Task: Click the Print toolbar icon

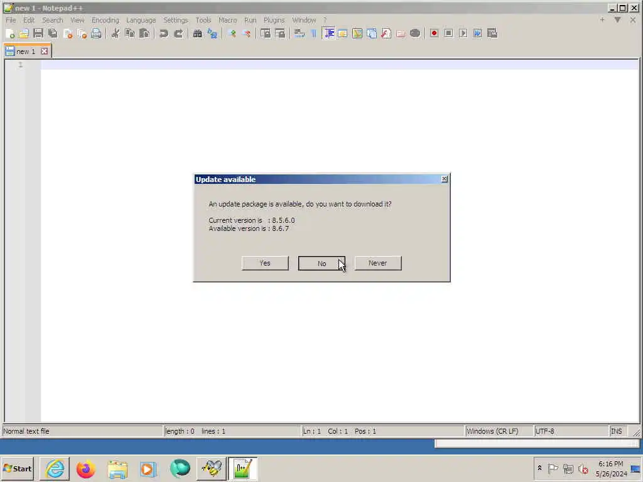Action: tap(96, 34)
